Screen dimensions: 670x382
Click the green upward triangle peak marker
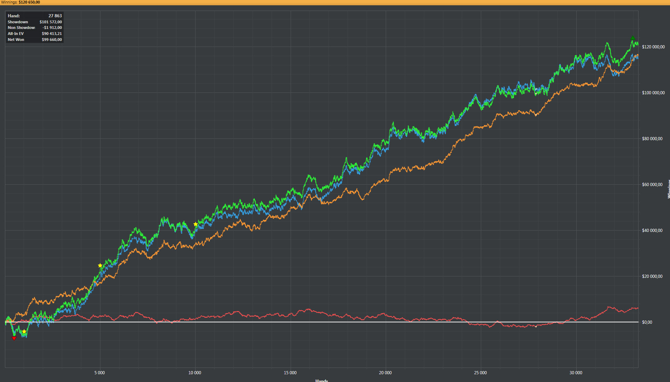click(x=633, y=38)
